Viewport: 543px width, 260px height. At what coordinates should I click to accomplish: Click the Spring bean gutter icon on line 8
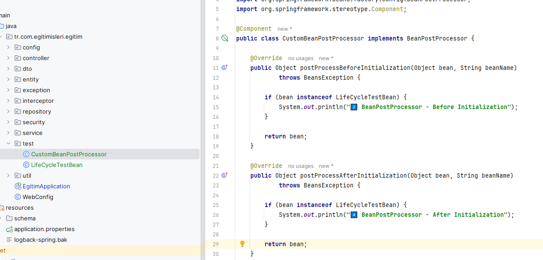pyautogui.click(x=225, y=38)
